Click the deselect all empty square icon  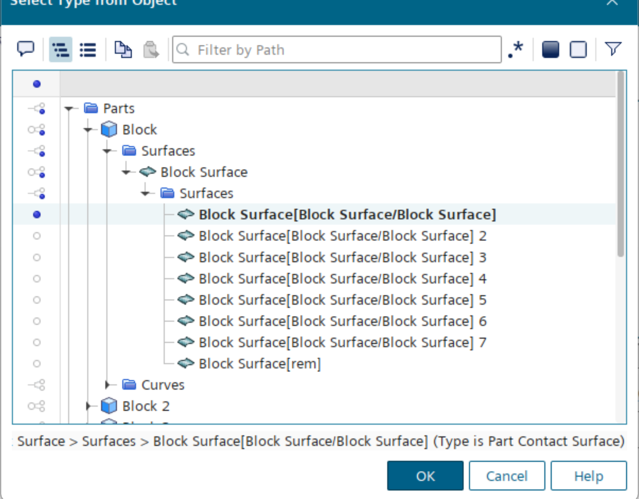pos(578,49)
